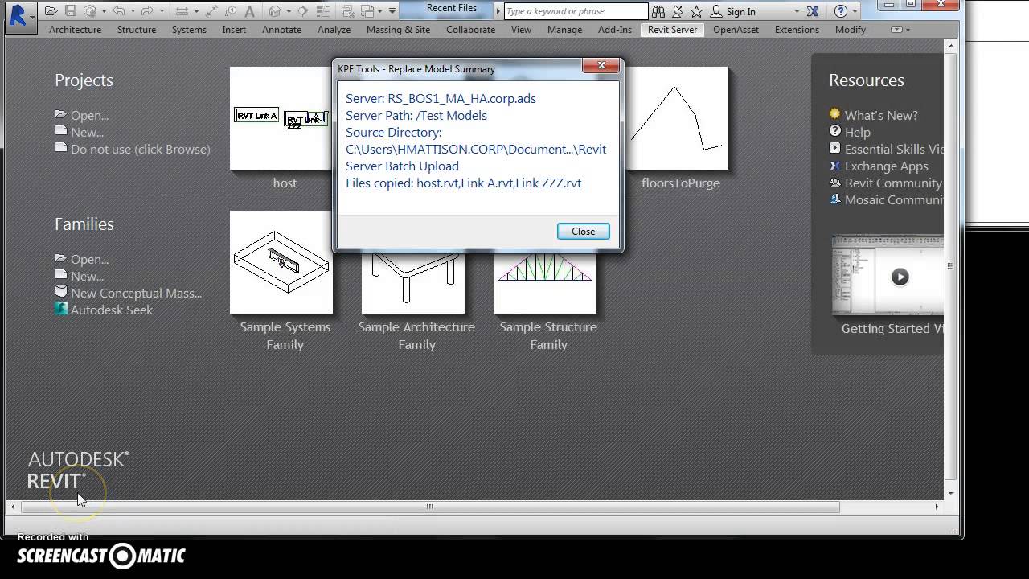Open the Massing & Site tab
The height and width of the screenshot is (579, 1029).
(x=398, y=30)
